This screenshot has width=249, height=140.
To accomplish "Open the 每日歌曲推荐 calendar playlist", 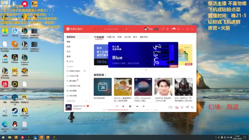I will tap(103, 87).
